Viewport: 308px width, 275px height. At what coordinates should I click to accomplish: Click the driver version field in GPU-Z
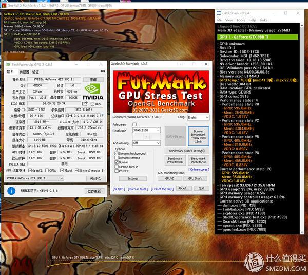65,146
